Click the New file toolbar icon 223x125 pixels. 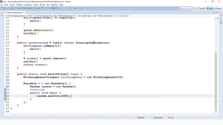coord(2,8)
